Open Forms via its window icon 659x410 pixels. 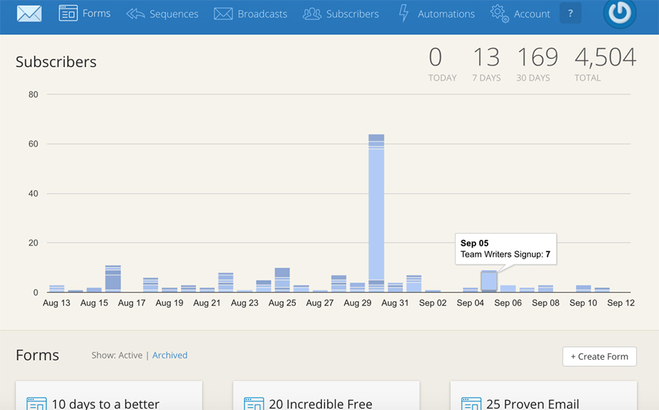click(68, 13)
